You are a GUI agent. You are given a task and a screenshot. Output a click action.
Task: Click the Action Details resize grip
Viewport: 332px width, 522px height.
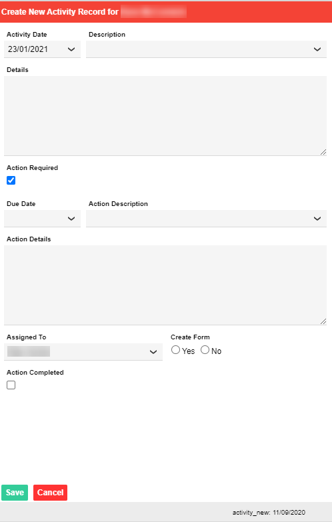(323, 321)
